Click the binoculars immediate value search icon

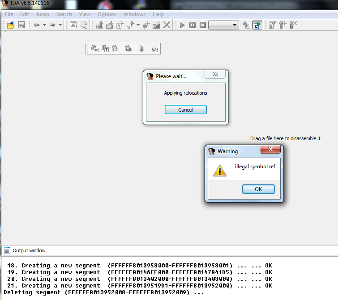pos(95,49)
